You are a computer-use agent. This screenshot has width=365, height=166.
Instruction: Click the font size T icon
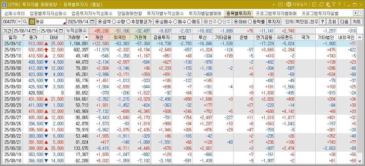333,4
